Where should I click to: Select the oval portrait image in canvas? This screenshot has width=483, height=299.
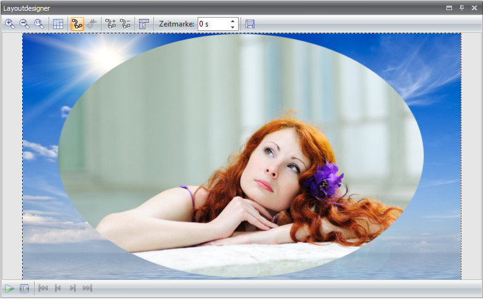(241, 156)
